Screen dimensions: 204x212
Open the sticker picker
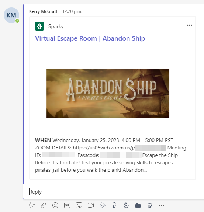coord(79,205)
